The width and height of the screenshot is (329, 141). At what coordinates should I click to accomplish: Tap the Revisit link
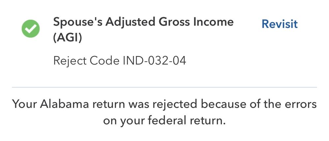(x=280, y=24)
